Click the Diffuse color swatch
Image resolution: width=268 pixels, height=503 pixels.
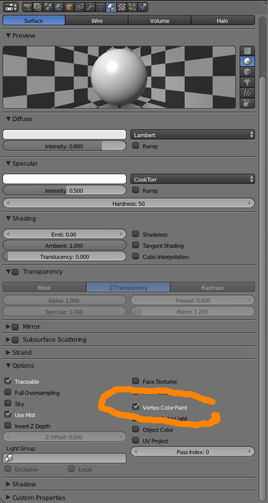tap(64, 135)
